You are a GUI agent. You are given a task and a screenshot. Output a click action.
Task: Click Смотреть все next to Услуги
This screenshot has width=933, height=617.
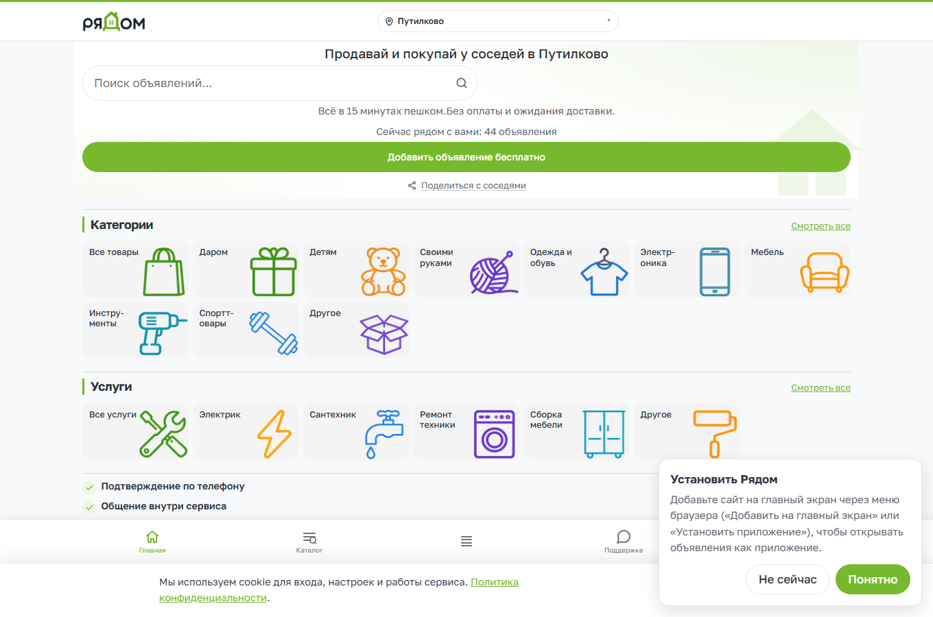click(820, 388)
